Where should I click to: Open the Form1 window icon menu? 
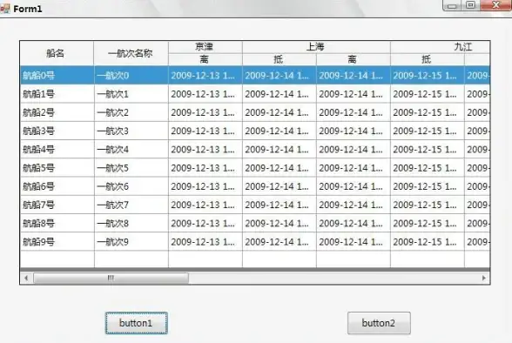(5, 9)
